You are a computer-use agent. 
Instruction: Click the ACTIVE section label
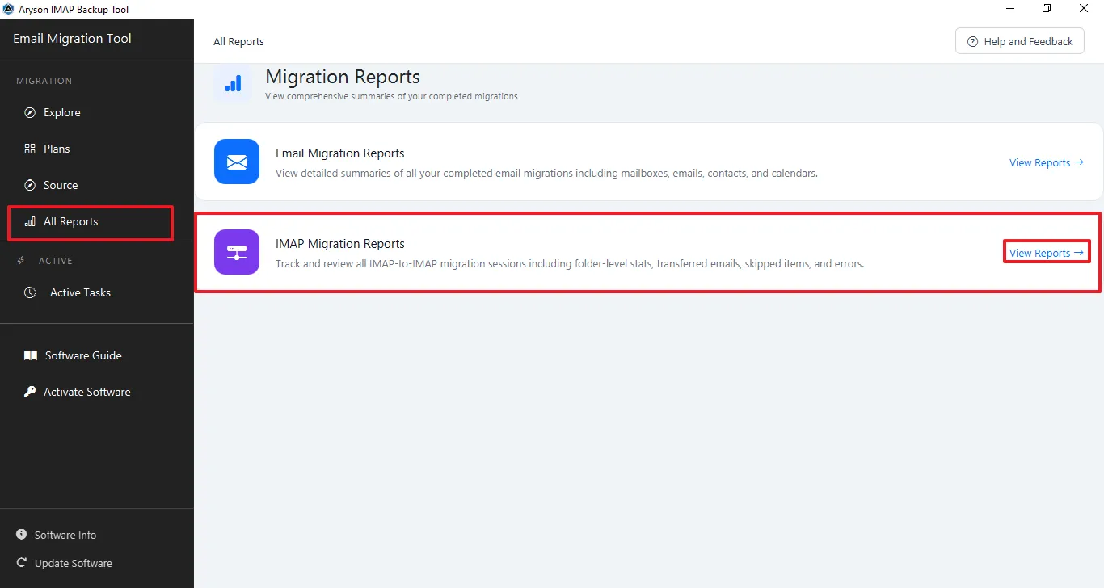56,261
